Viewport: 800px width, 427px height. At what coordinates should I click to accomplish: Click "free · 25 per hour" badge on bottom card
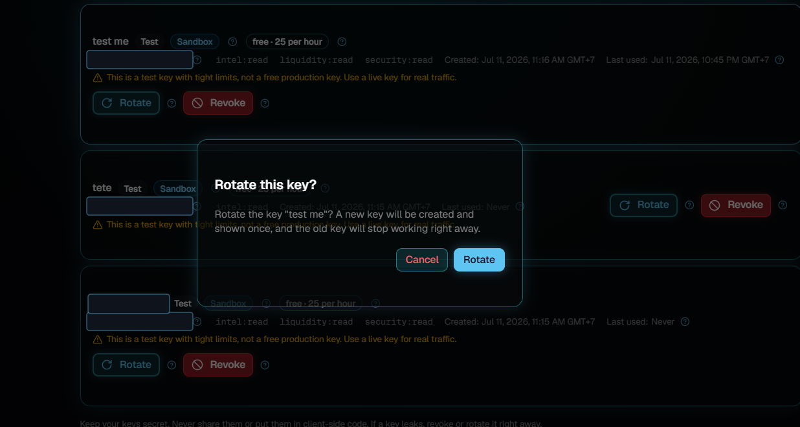321,303
